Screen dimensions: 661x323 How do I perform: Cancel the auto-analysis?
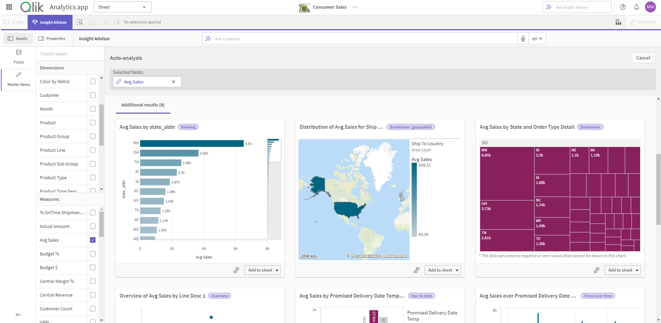(x=643, y=58)
